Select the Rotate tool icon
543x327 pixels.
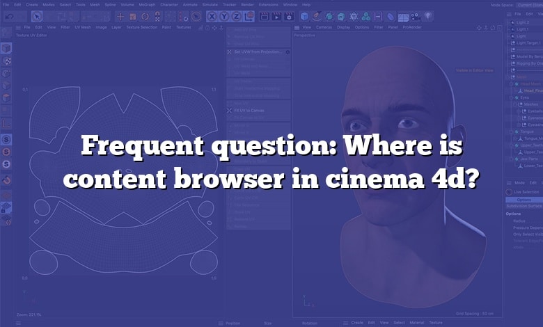pos(145,16)
